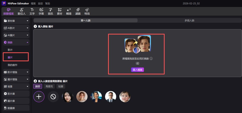242x113 pixels.
Task: Click the 音訊 audio icon
Action: pos(50,11)
